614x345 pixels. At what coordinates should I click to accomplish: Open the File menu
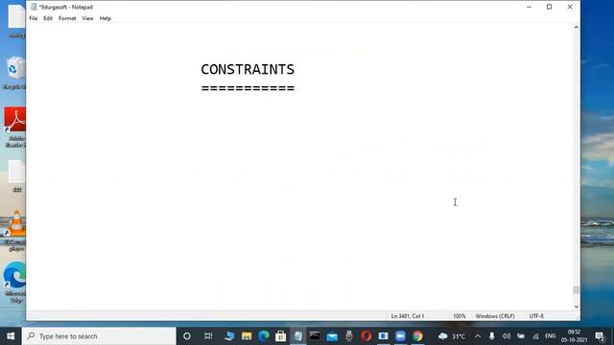(x=34, y=18)
